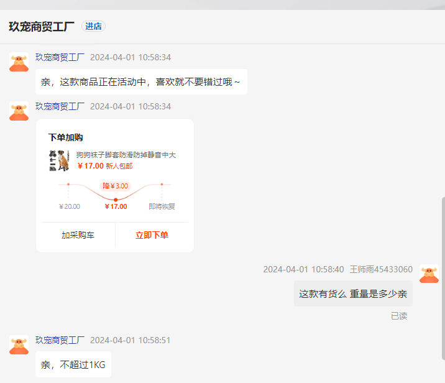The width and height of the screenshot is (445, 383).
Task: Click 加采购车 on the product card
Action: pos(78,235)
